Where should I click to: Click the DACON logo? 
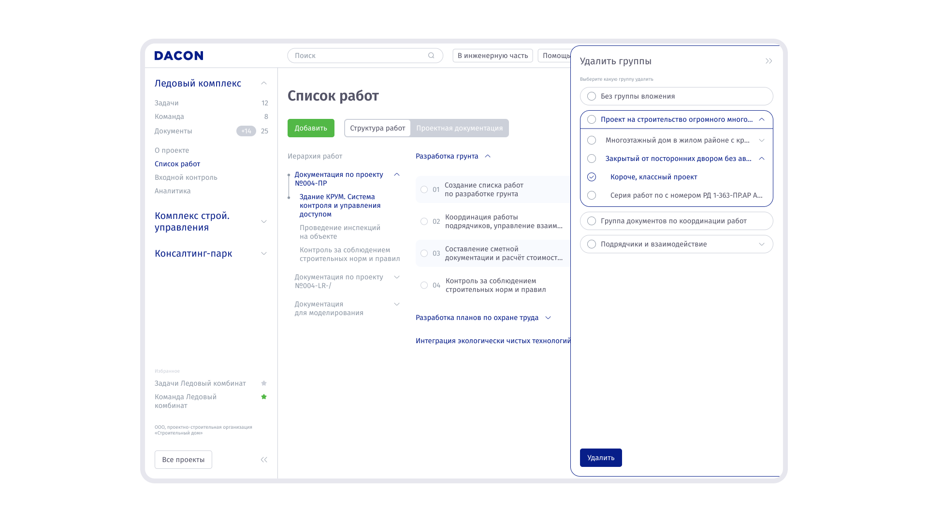[x=178, y=56]
